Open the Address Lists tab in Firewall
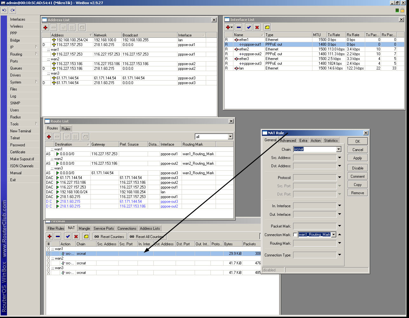 tap(150, 229)
